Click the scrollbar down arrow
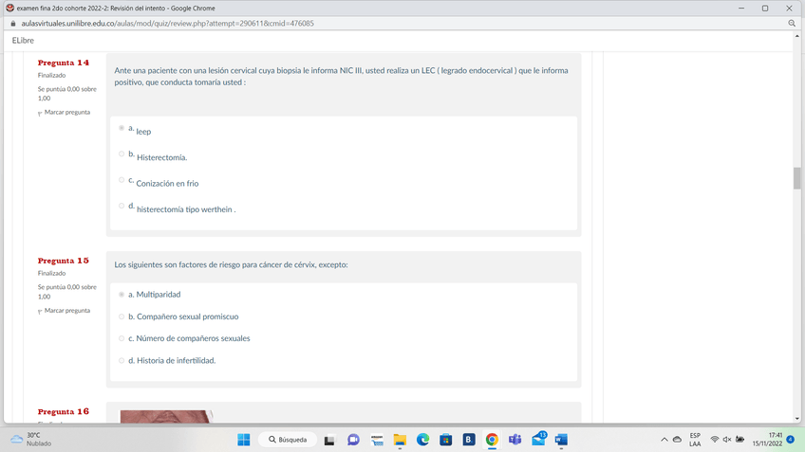The width and height of the screenshot is (805, 452). click(x=796, y=419)
